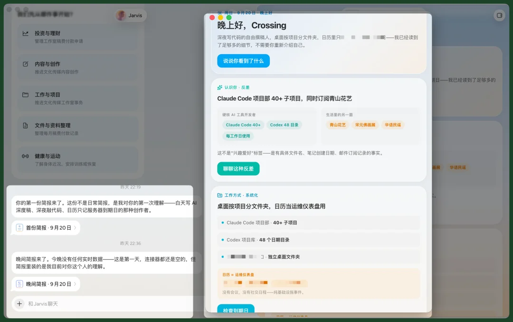Click the 健康与运动 dumbbell icon

click(x=26, y=156)
